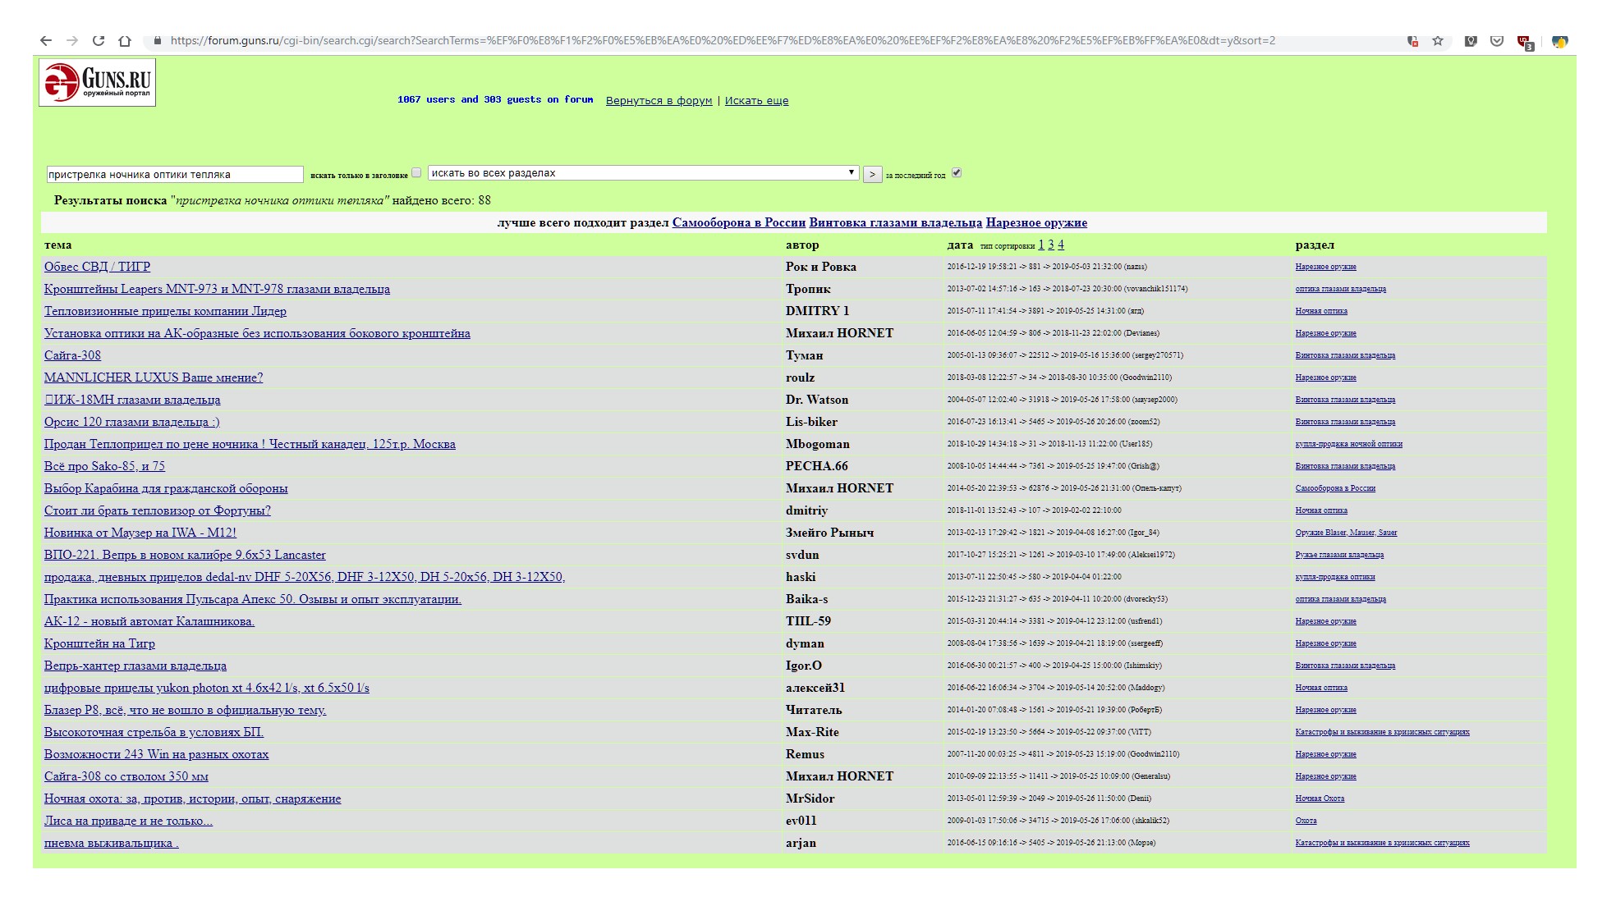Go to browser home page icon
Image resolution: width=1616 pixels, height=906 pixels.
tap(125, 41)
